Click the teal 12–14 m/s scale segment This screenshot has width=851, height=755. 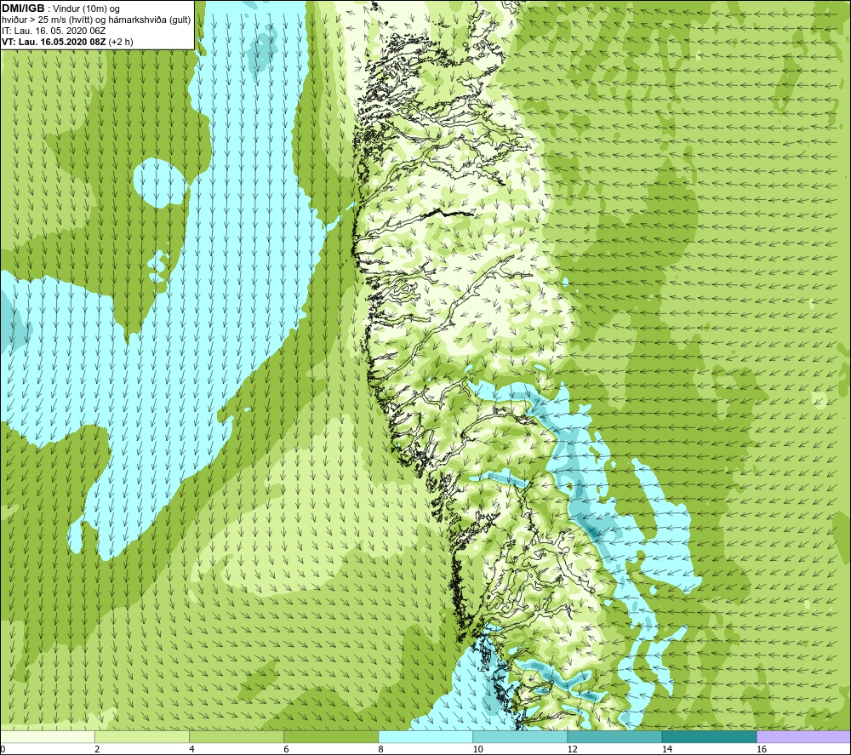coord(614,737)
